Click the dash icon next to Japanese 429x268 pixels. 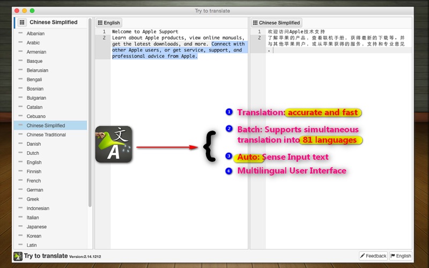click(x=20, y=226)
